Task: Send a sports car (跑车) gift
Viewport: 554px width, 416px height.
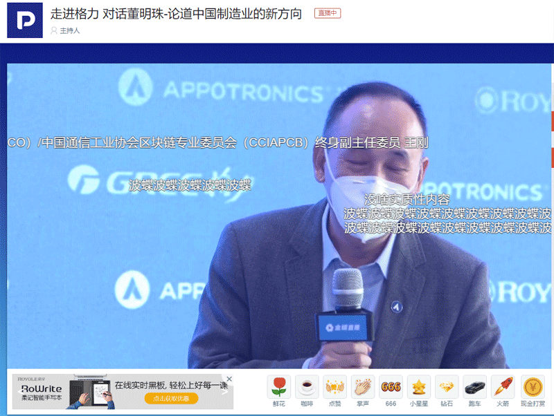Action: [x=475, y=387]
